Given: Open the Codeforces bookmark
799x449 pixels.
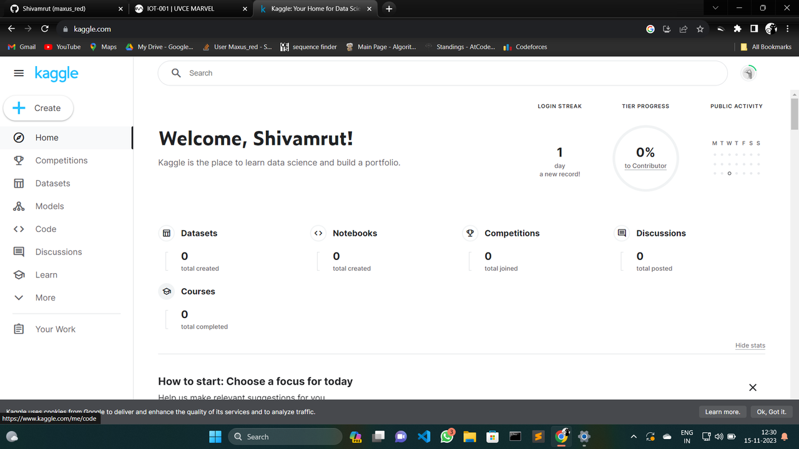Looking at the screenshot, I should 526,47.
